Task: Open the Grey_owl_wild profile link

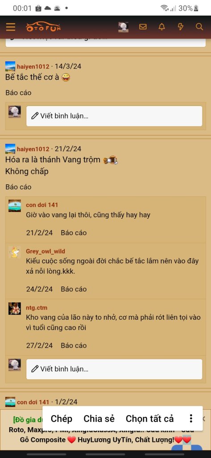Action: tap(46, 251)
